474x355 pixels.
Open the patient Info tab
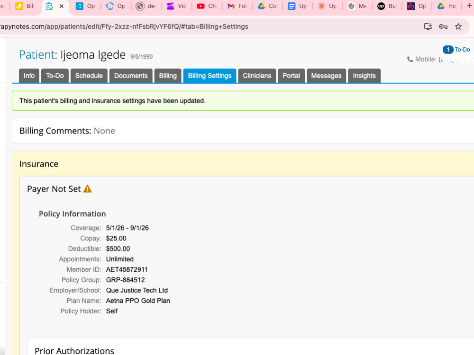coord(29,76)
